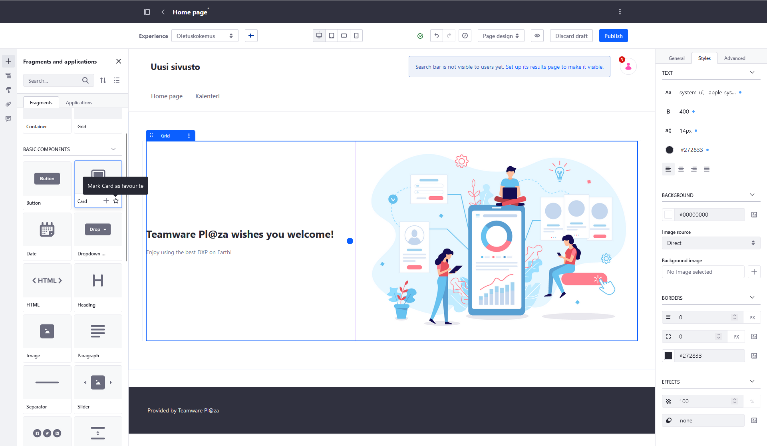Go back using the header arrow
The height and width of the screenshot is (446, 767).
pos(163,12)
